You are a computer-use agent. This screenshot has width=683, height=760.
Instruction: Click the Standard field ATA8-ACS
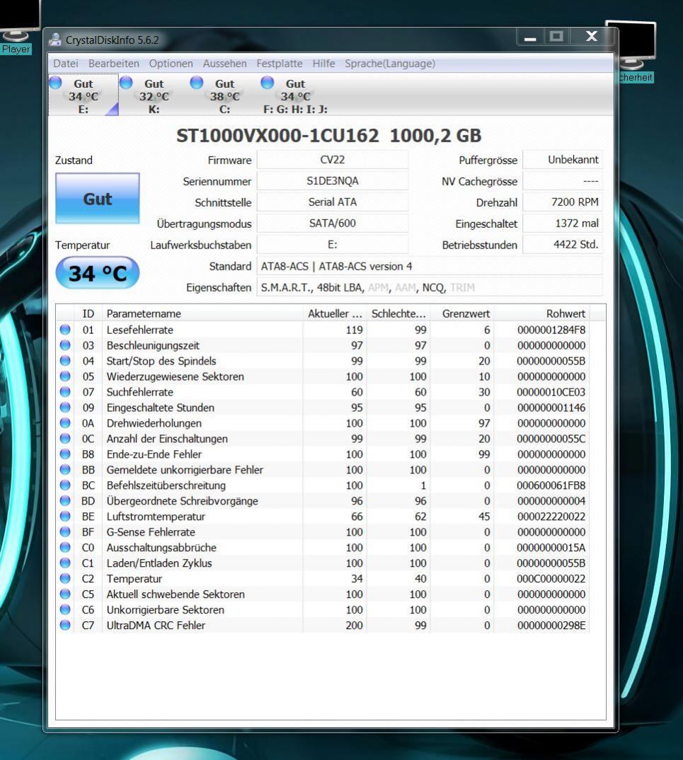[430, 266]
